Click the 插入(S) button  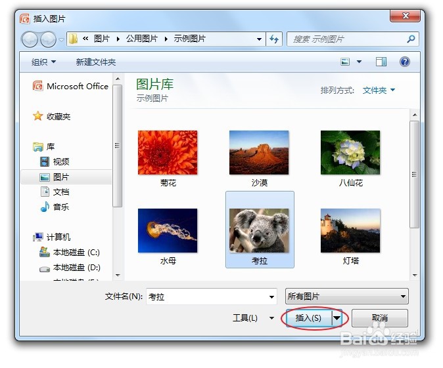[x=309, y=317]
